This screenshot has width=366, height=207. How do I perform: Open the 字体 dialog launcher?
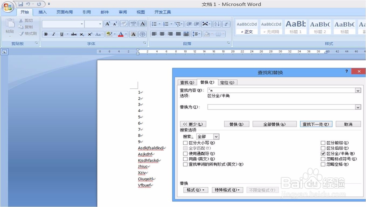[145, 43]
